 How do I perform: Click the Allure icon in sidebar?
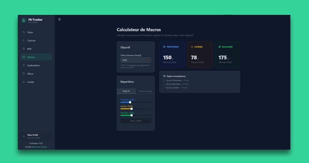24,74
